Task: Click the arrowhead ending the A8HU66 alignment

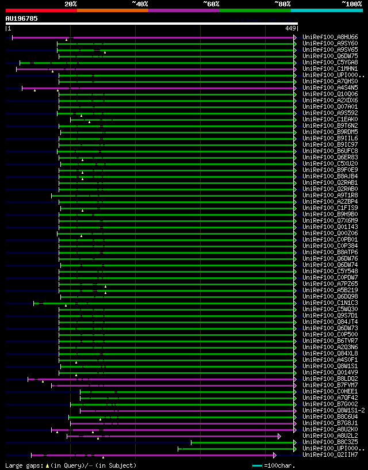Action: pos(295,37)
